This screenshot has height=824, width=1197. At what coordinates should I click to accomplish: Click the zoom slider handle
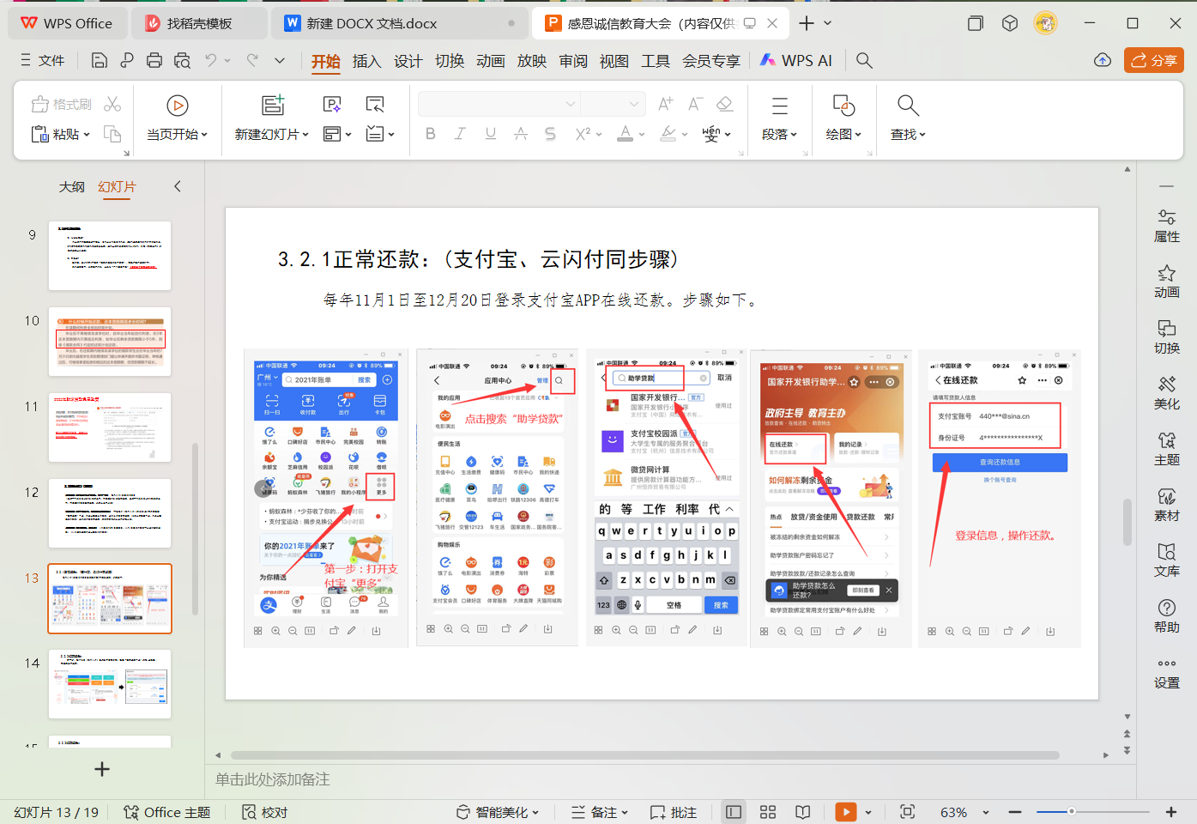click(1071, 812)
